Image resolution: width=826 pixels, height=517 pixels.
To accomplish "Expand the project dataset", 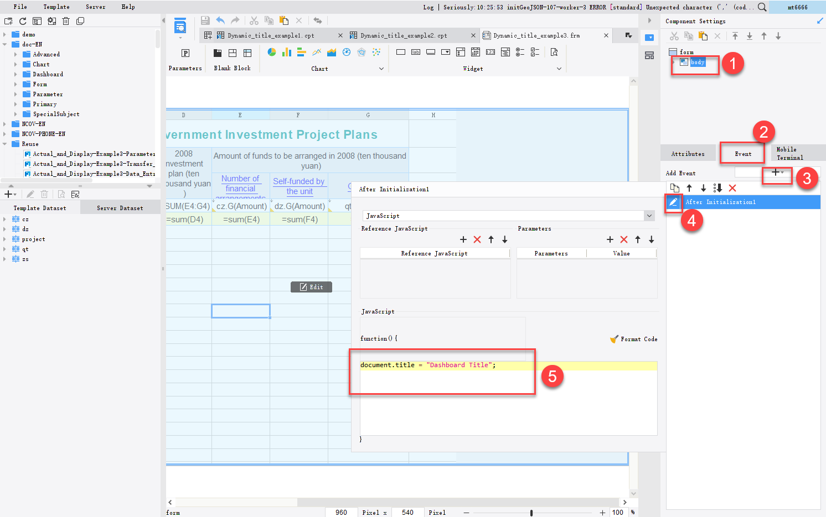I will coord(4,239).
